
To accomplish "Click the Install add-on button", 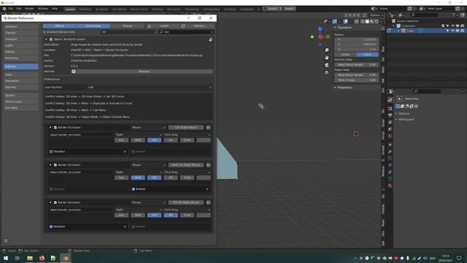I will tap(164, 26).
